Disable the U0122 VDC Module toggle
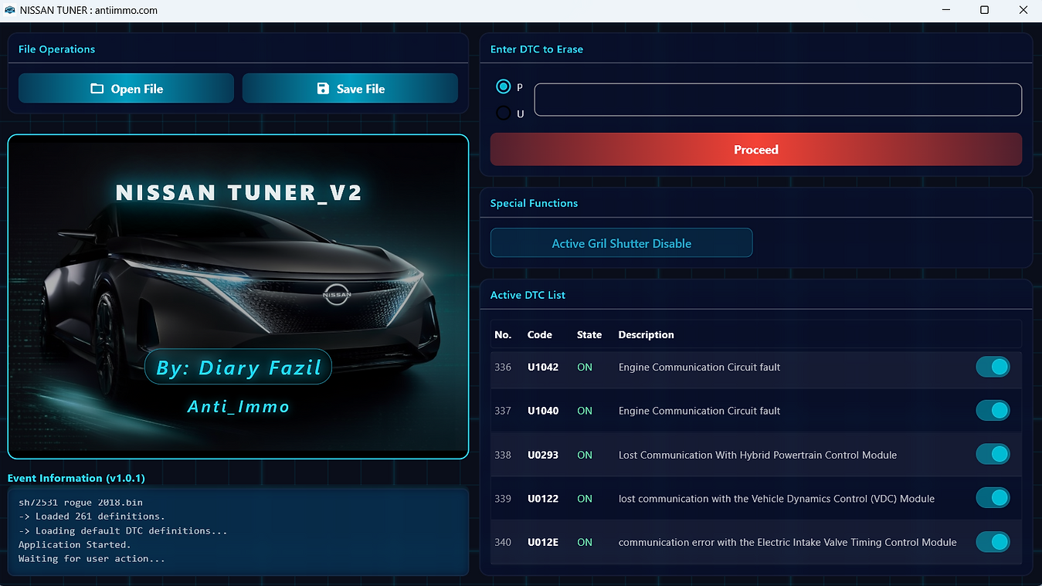The height and width of the screenshot is (586, 1042). point(993,497)
